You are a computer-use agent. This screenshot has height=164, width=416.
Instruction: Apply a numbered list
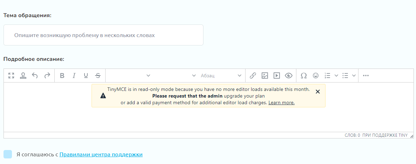[328, 76]
